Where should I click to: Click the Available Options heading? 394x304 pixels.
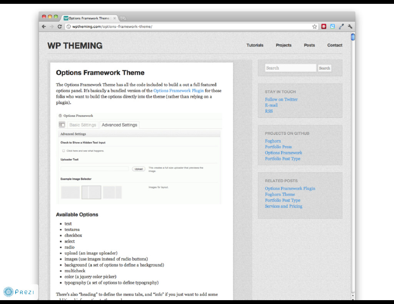(x=77, y=214)
